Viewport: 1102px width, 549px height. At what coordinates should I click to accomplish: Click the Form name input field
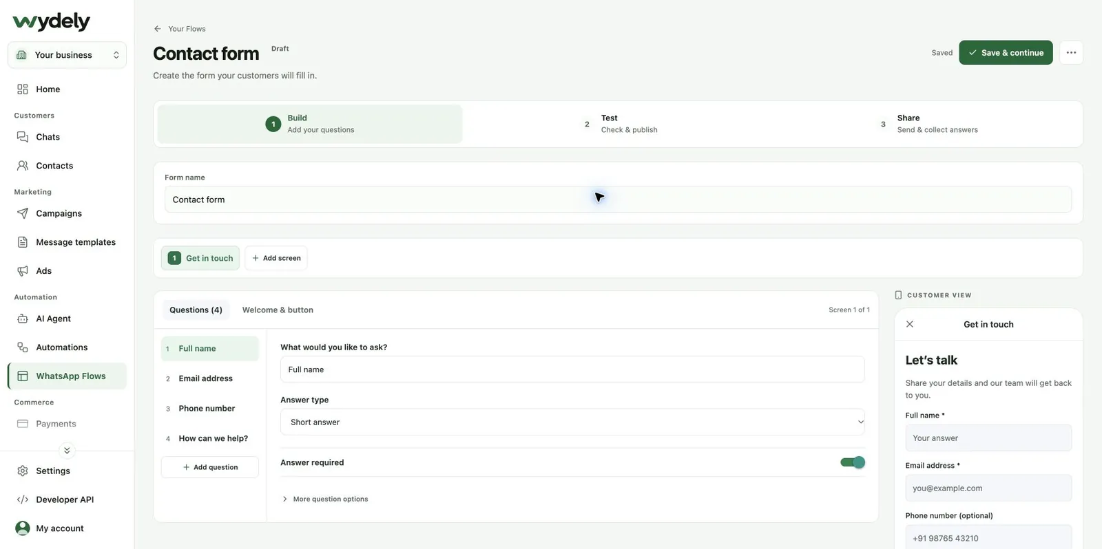618,200
